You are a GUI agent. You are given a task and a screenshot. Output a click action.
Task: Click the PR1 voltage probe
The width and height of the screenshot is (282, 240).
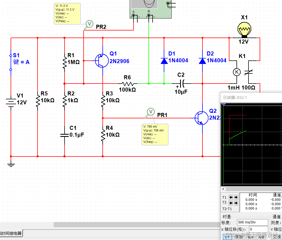pyautogui.click(x=151, y=112)
